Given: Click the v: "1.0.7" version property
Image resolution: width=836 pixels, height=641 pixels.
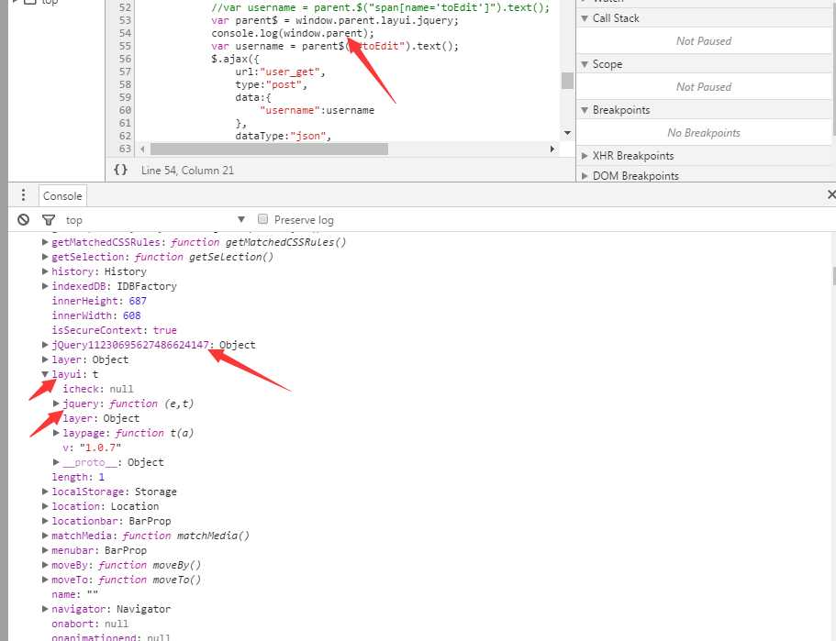Looking at the screenshot, I should (x=93, y=448).
